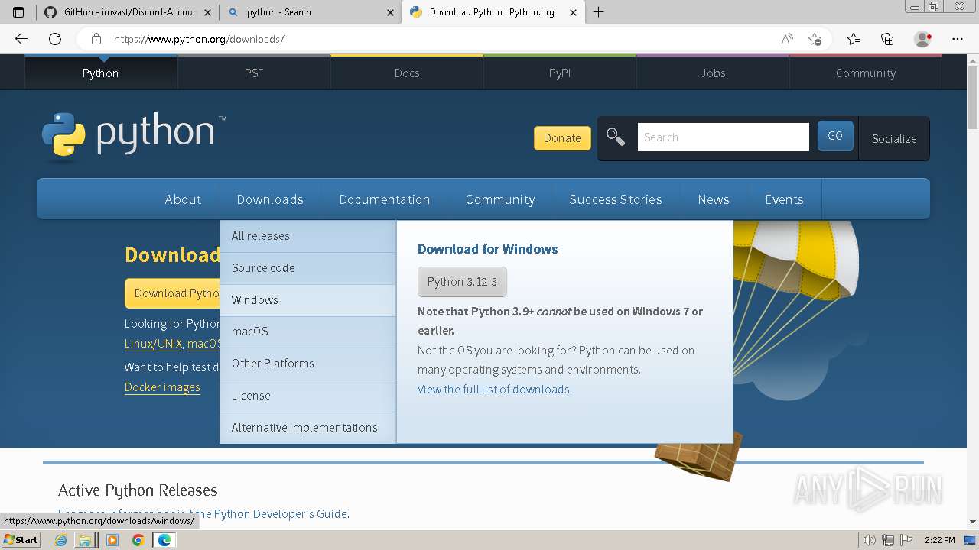Open the Events main menu
This screenshot has height=550, width=979.
pyautogui.click(x=784, y=199)
